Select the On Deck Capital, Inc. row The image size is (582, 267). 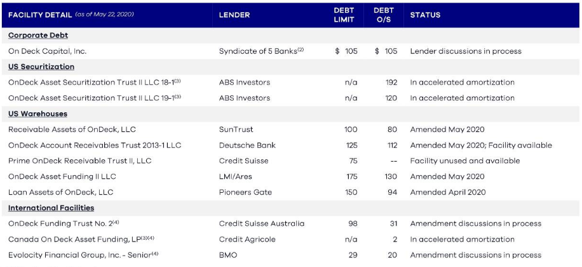47,51
